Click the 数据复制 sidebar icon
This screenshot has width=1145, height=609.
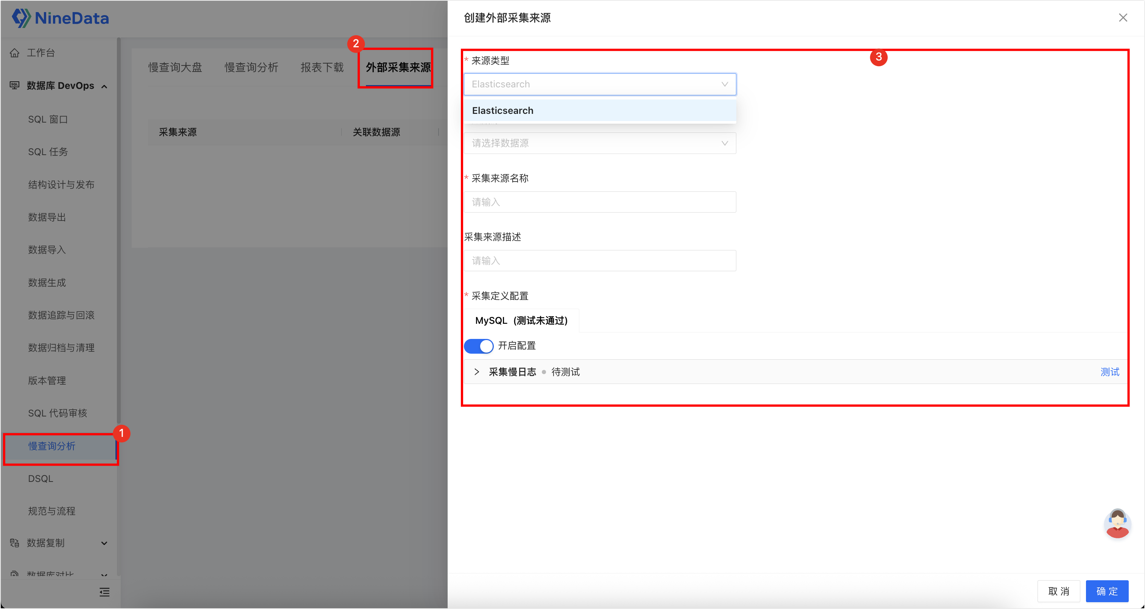(x=15, y=543)
